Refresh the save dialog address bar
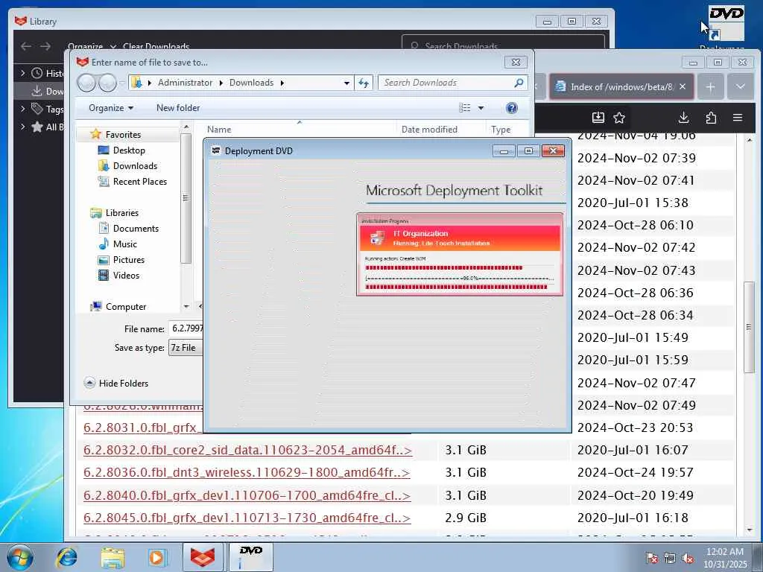The height and width of the screenshot is (572, 763). (x=364, y=83)
